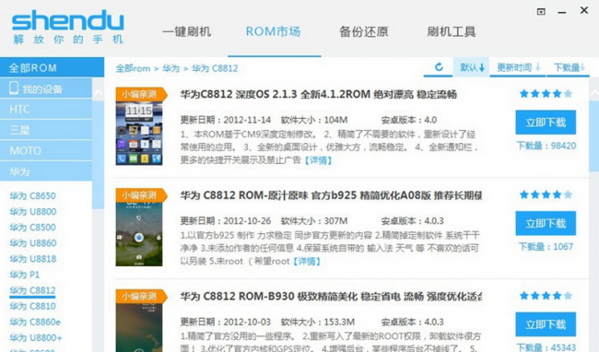Image resolution: width=599 pixels, height=352 pixels.
Task: Select 华为 C8650 in device list
Action: coord(32,196)
